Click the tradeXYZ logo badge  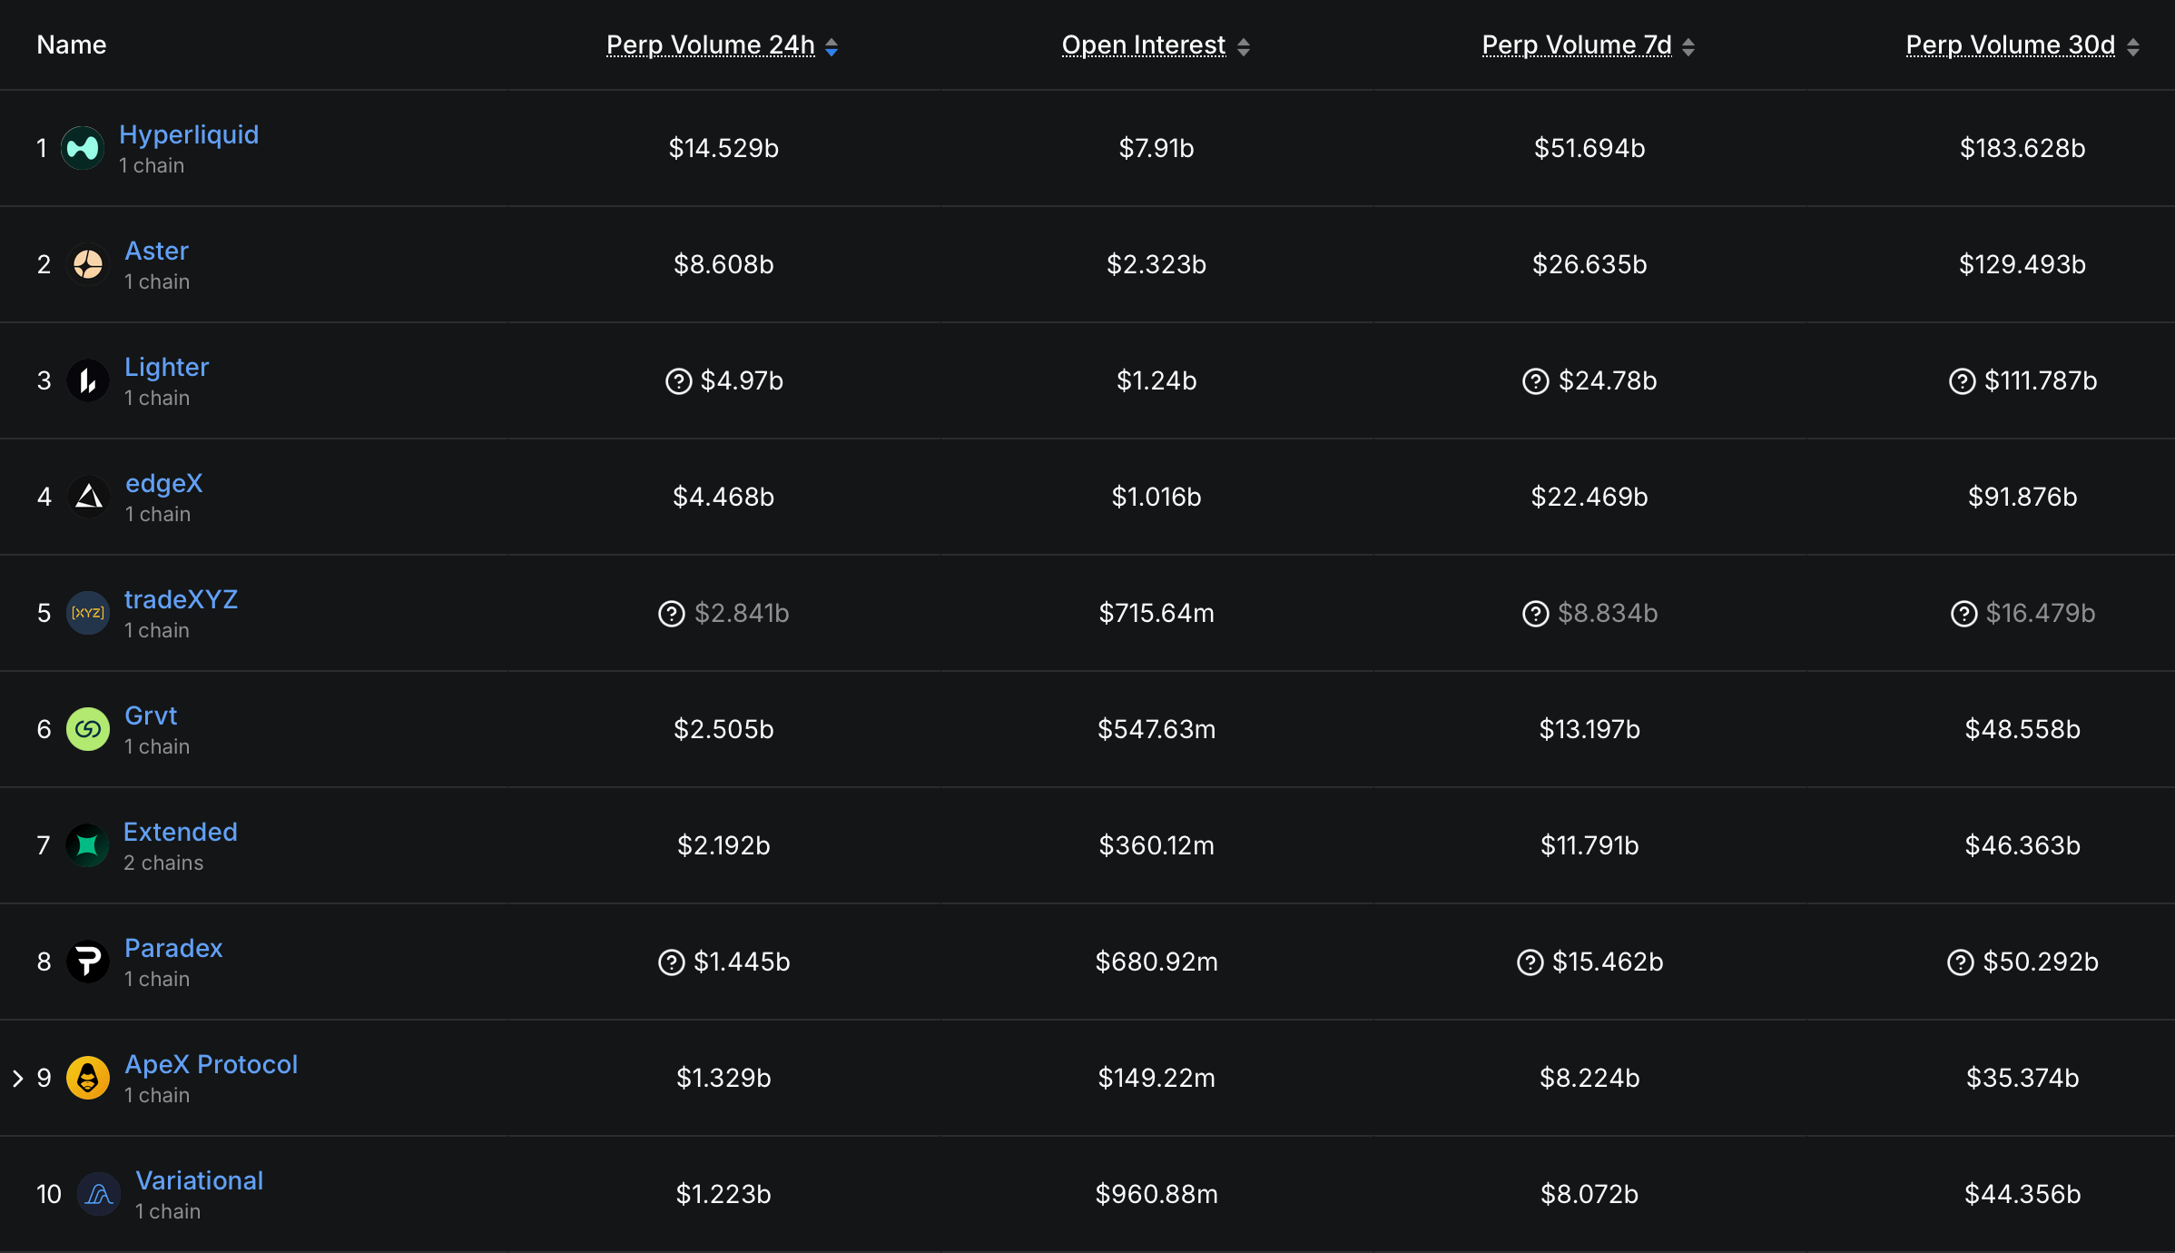(x=86, y=613)
